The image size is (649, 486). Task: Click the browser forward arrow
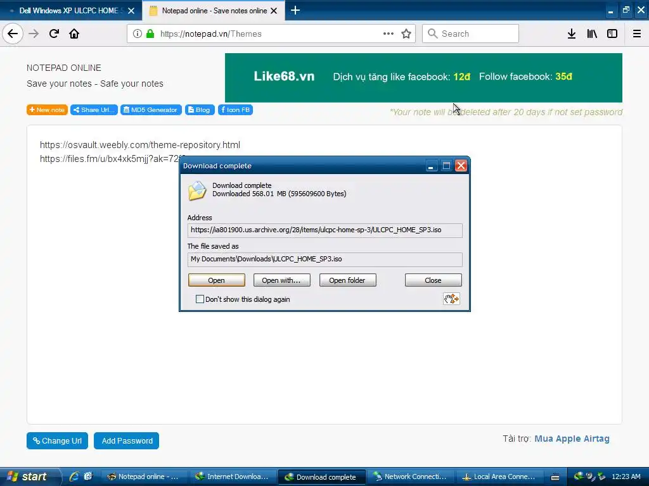click(x=34, y=34)
